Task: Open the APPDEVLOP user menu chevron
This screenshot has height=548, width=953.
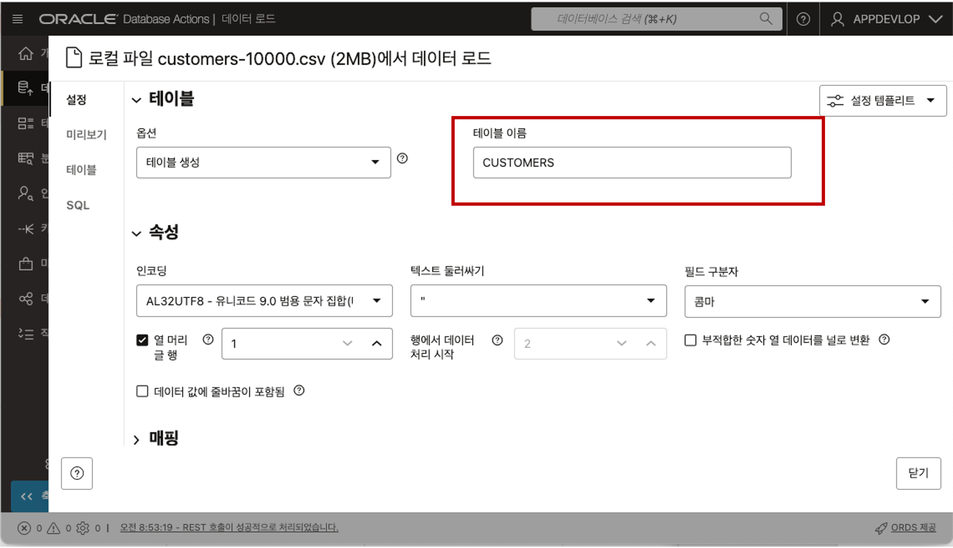Action: 935,19
